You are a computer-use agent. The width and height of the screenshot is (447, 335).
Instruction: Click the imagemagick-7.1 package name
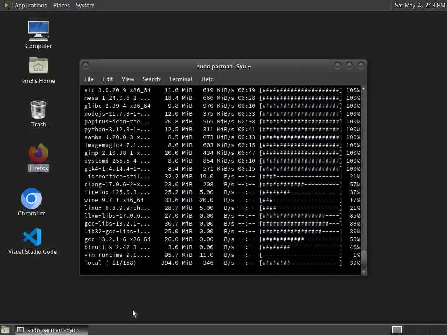tap(117, 145)
